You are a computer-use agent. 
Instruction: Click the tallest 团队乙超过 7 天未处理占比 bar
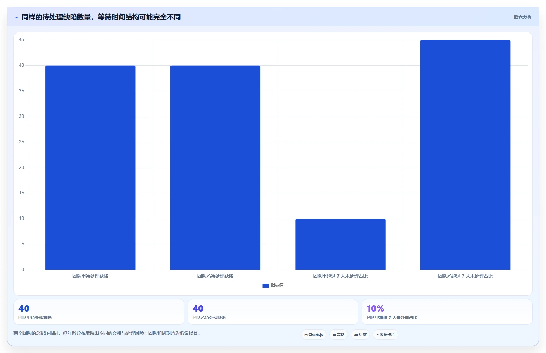465,155
